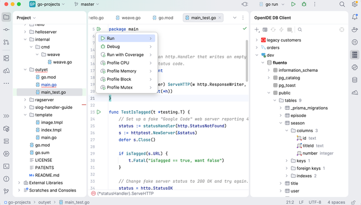Expand the legacy customers data source

click(x=256, y=40)
